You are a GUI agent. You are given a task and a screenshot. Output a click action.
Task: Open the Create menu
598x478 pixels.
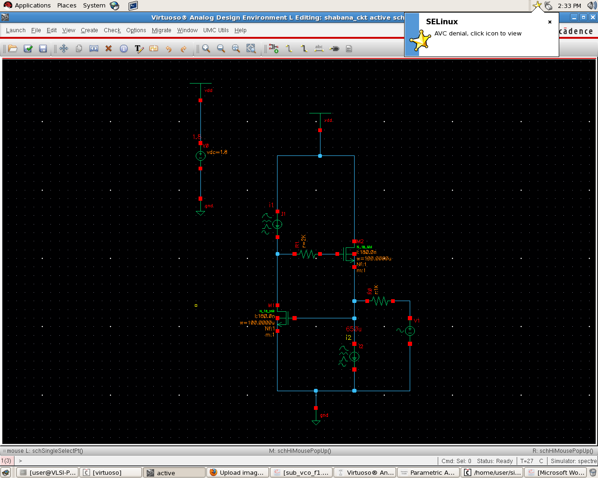(x=89, y=30)
